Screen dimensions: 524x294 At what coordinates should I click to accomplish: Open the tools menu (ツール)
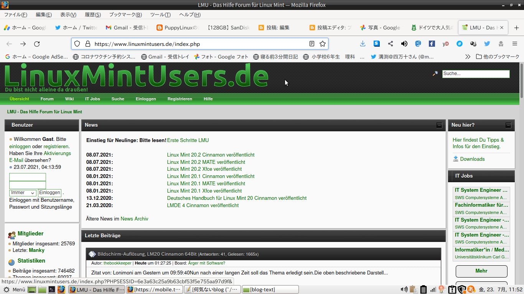point(160,15)
